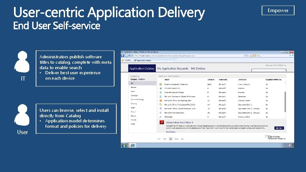Click the results list vertical scrollbar thumb
Screen dimensions: 306x172
tap(285, 102)
